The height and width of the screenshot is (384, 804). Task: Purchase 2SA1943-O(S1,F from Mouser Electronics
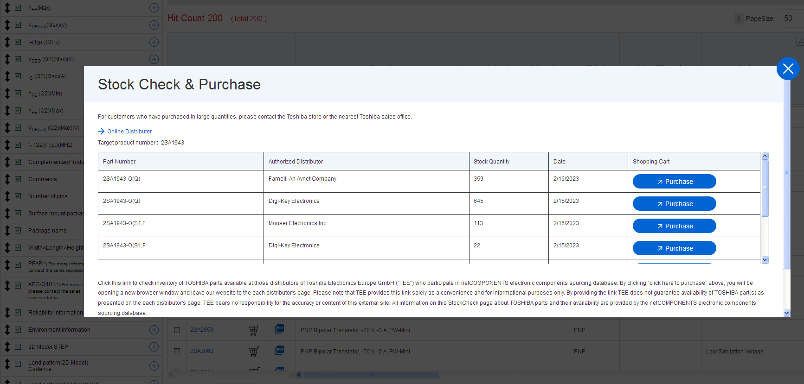pos(674,226)
